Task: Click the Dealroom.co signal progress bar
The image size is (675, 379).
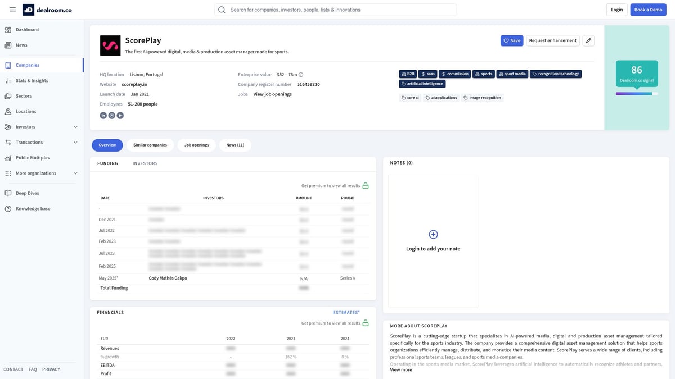Action: pyautogui.click(x=637, y=94)
